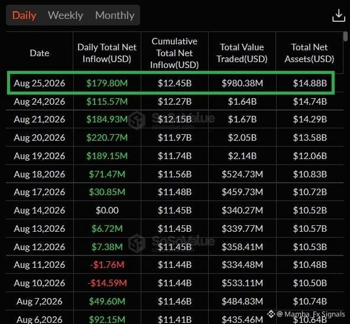This screenshot has height=324, width=350.
Task: Select the Aug 13,2026 date cell
Action: (40, 229)
